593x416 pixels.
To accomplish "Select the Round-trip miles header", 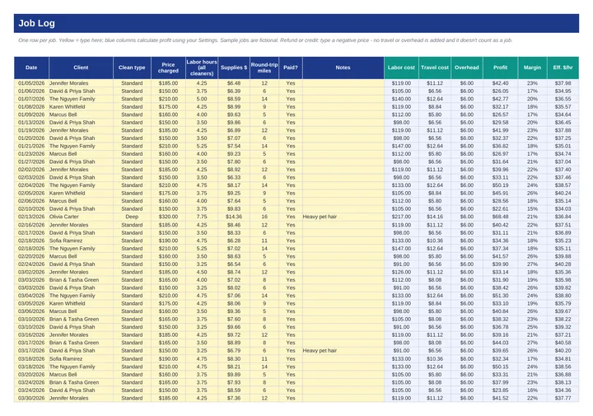I will click(264, 68).
